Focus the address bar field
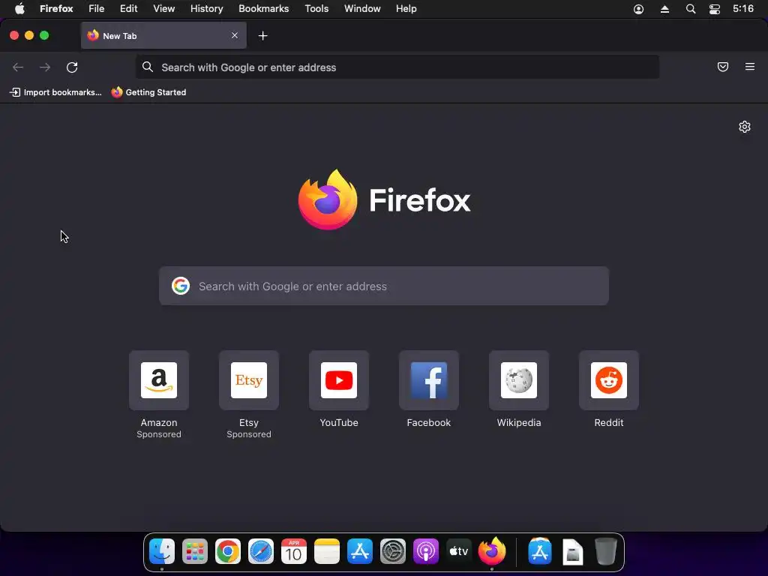 (x=397, y=67)
